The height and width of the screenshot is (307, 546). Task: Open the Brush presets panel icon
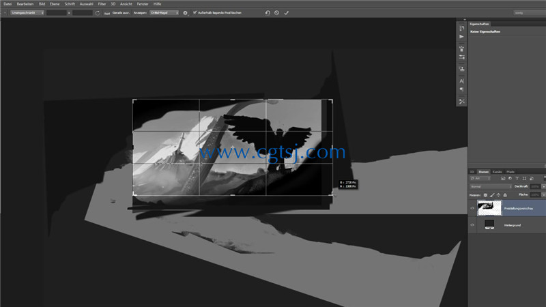462,48
